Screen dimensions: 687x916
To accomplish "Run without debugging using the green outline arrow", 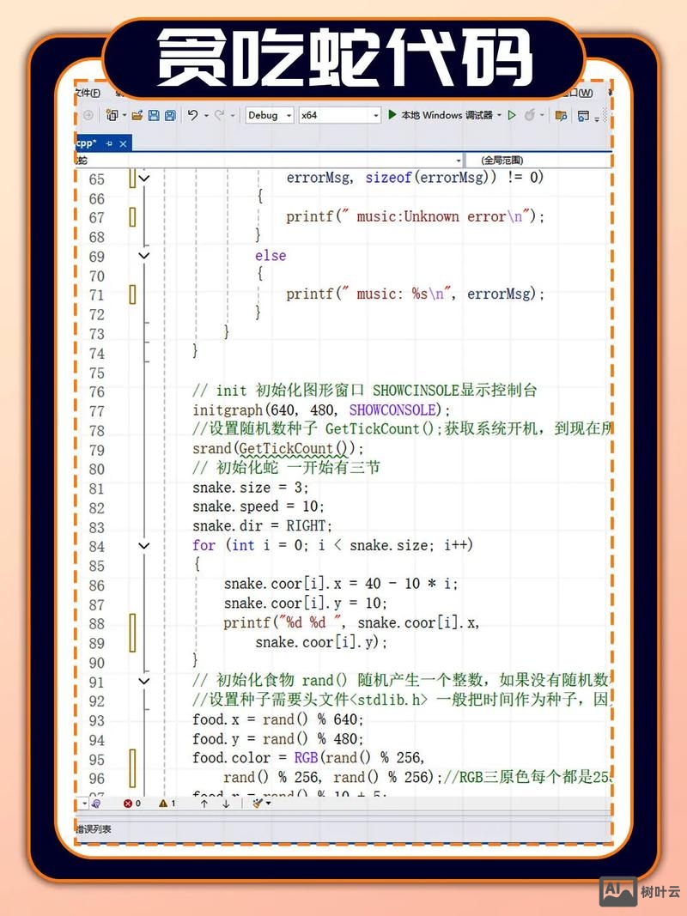I will (511, 115).
